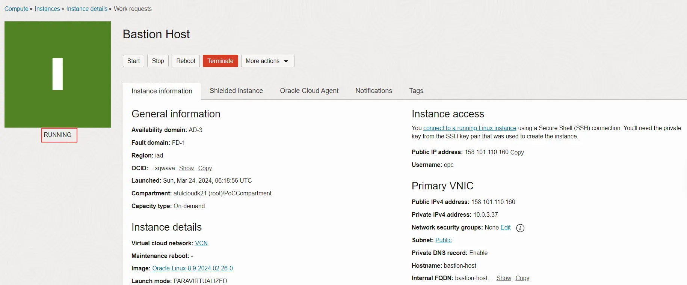
Task: Edit network security groups
Action: click(x=505, y=228)
